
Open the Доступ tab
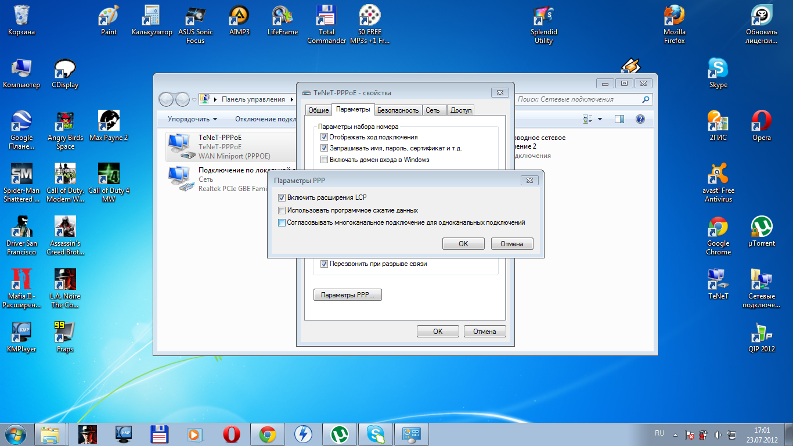461,110
